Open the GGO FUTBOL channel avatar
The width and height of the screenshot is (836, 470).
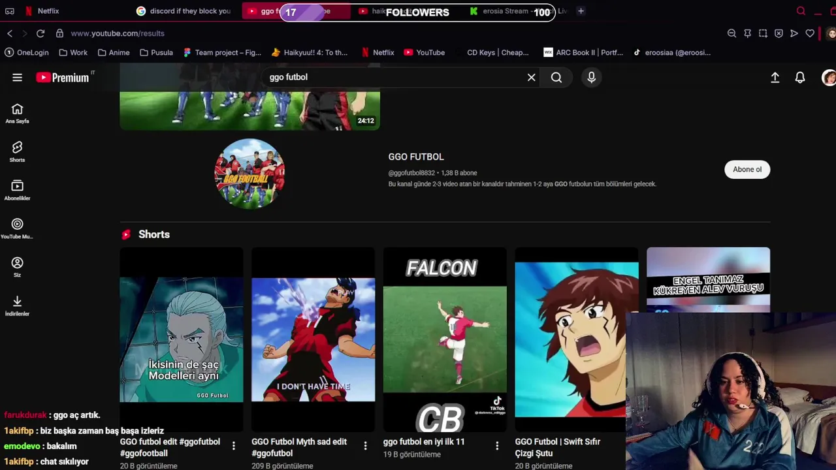click(249, 174)
